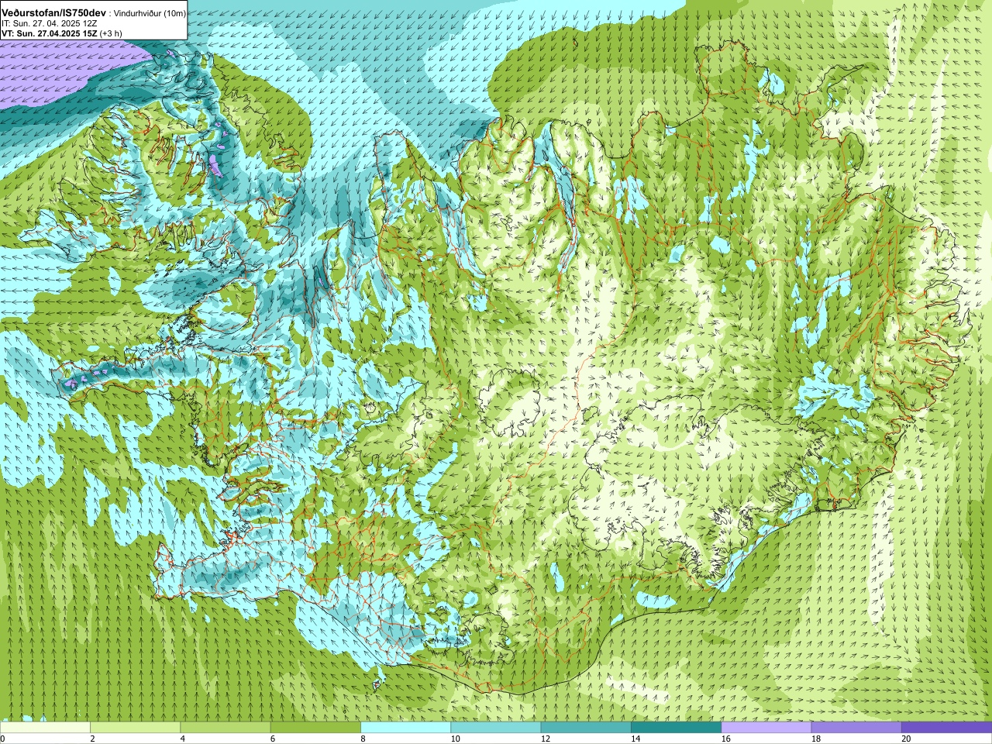Select the 18–20 medium purple legend swatch
The height and width of the screenshot is (744, 992).
point(856,728)
